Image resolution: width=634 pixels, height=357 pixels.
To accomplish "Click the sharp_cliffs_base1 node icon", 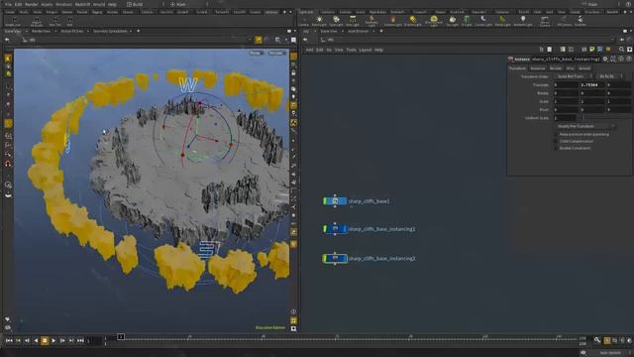I will 335,200.
